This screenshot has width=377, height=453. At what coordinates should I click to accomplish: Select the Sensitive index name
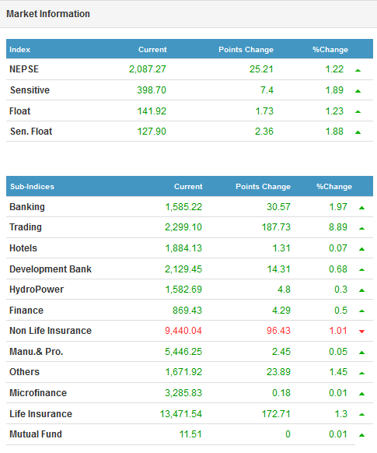(x=30, y=90)
